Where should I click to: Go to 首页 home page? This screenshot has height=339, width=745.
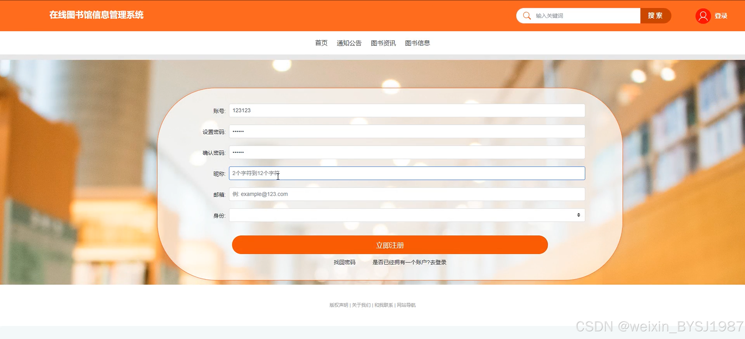tap(321, 43)
